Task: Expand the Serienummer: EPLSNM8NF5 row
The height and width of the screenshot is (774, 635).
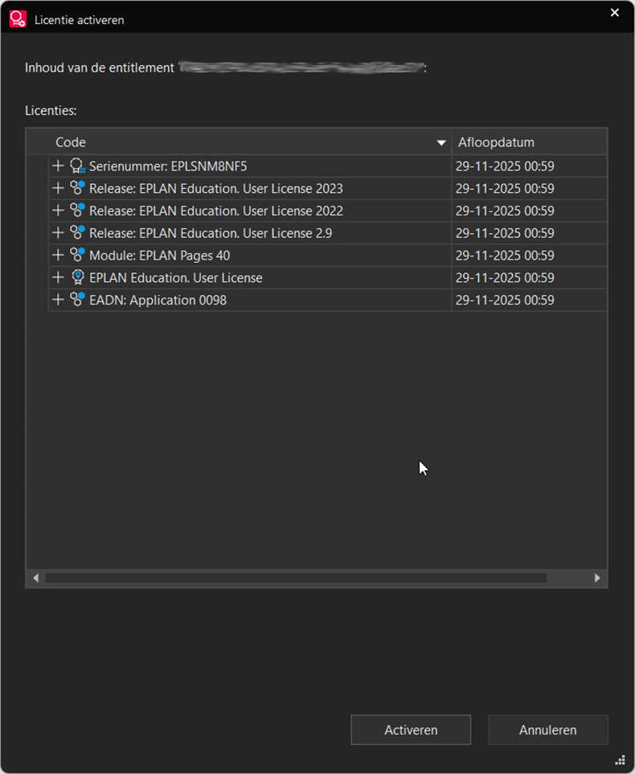Action: point(58,166)
